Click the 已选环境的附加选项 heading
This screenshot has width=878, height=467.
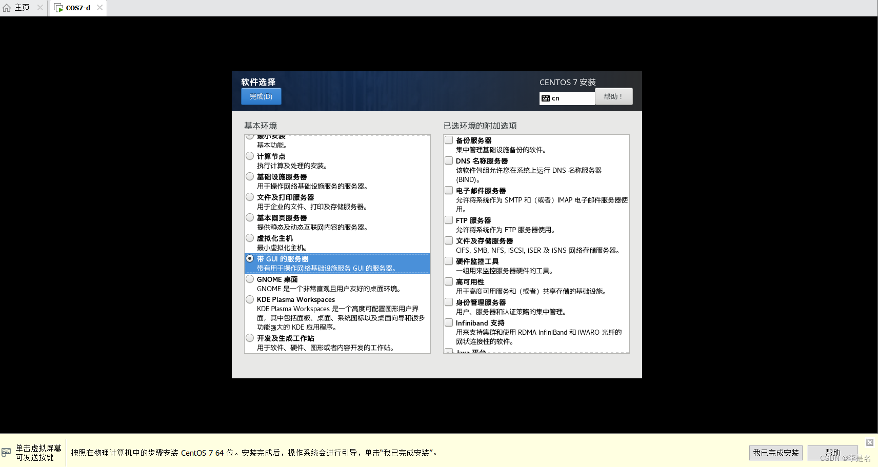click(x=480, y=126)
